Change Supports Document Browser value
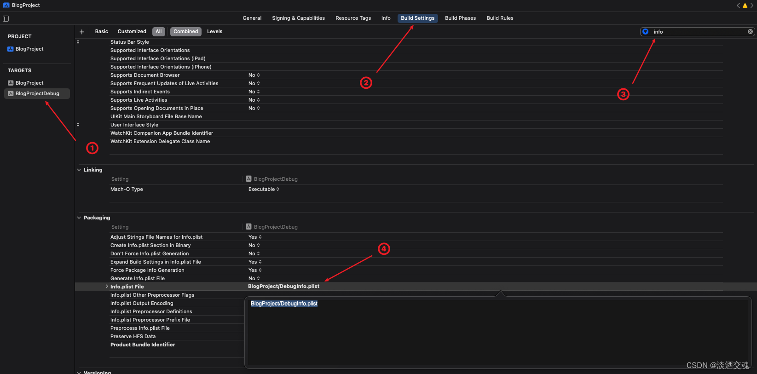Viewport: 757px width, 374px height. click(254, 75)
